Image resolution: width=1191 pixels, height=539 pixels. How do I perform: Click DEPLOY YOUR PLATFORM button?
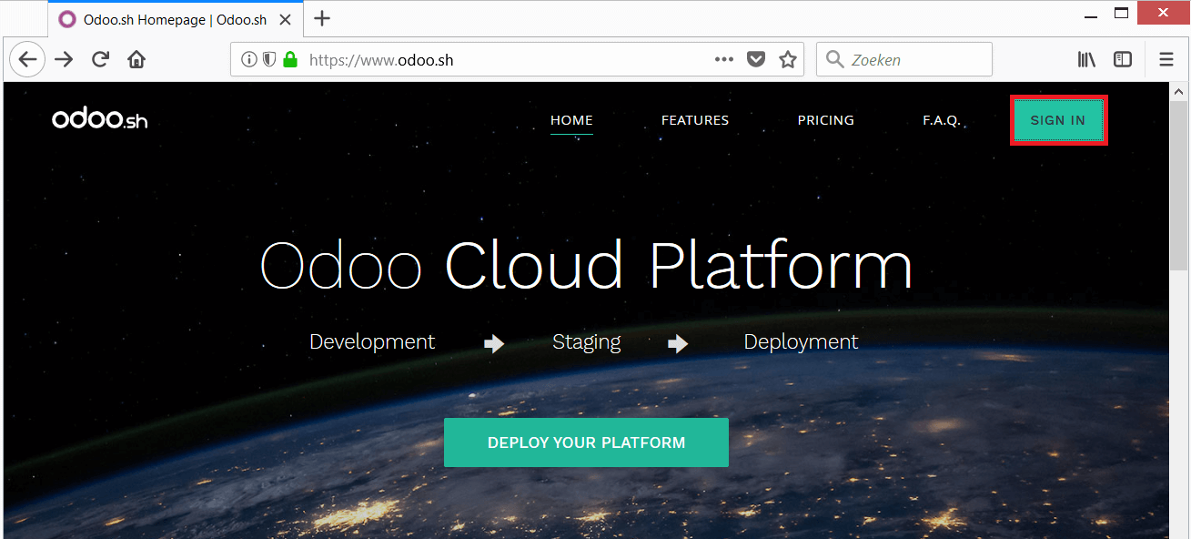coord(586,442)
